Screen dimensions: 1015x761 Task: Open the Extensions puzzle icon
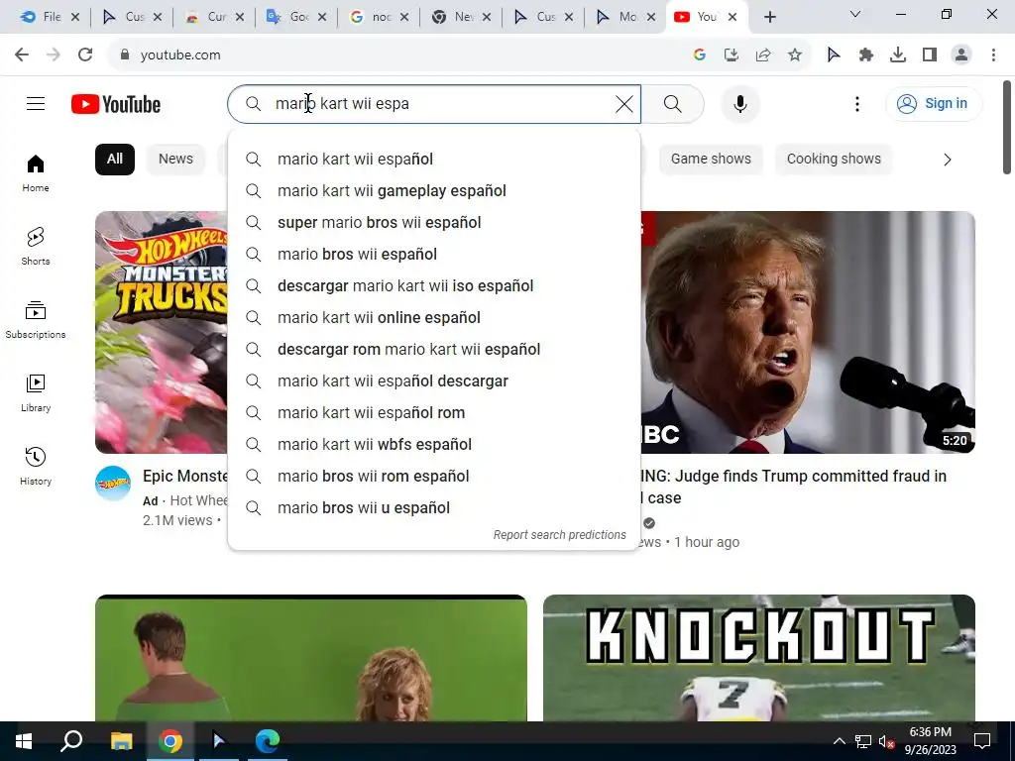click(866, 55)
